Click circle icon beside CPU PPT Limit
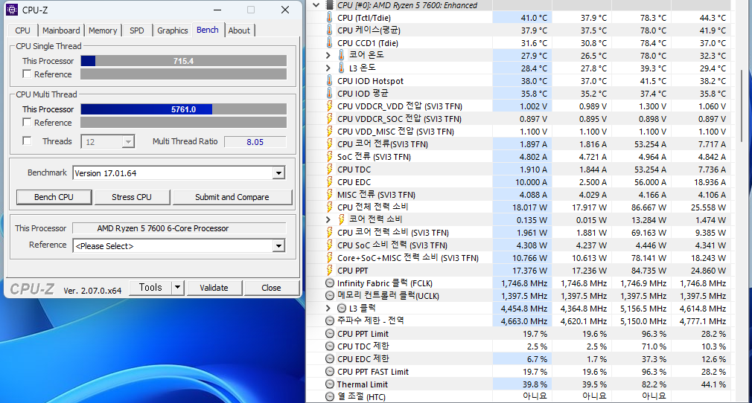This screenshot has width=752, height=403. tap(330, 334)
